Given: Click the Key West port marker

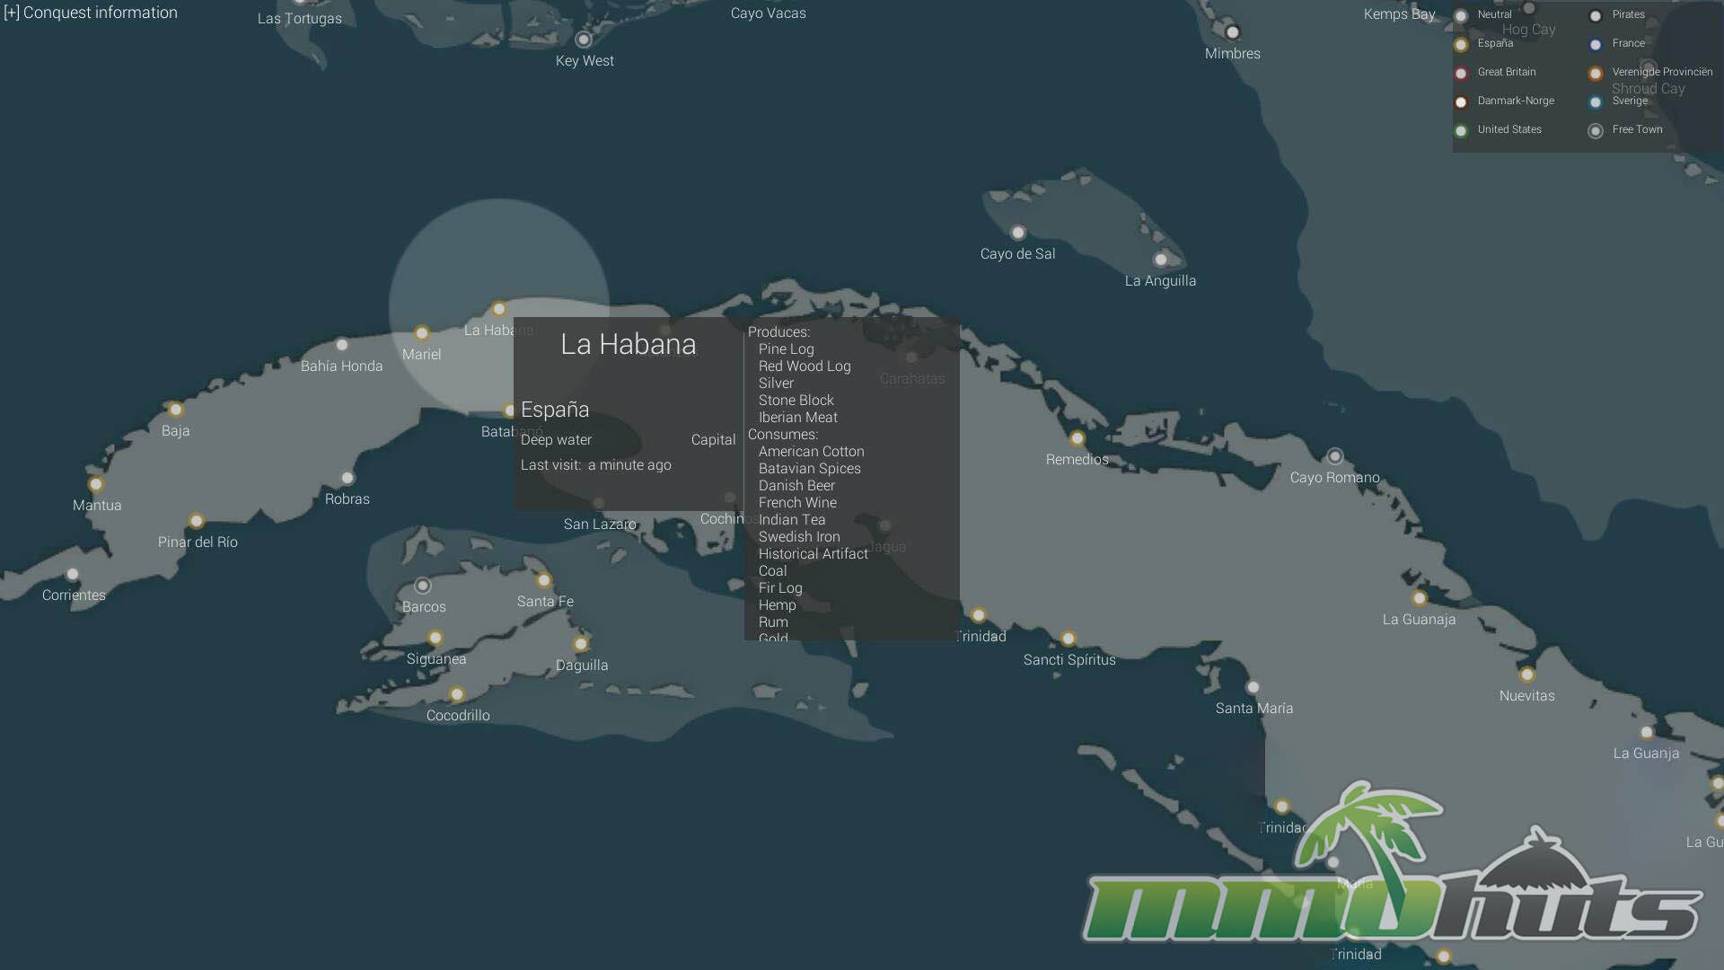Looking at the screenshot, I should tap(584, 40).
